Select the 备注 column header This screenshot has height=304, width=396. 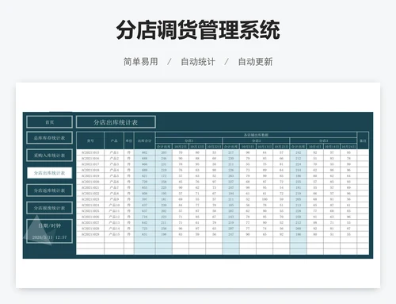coord(363,140)
